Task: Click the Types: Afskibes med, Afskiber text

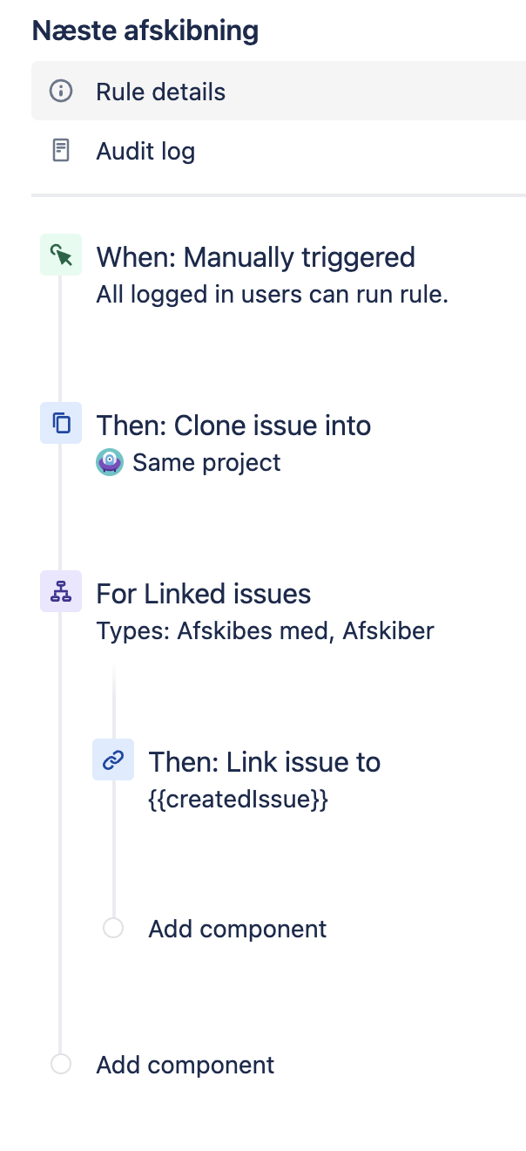Action: (266, 630)
